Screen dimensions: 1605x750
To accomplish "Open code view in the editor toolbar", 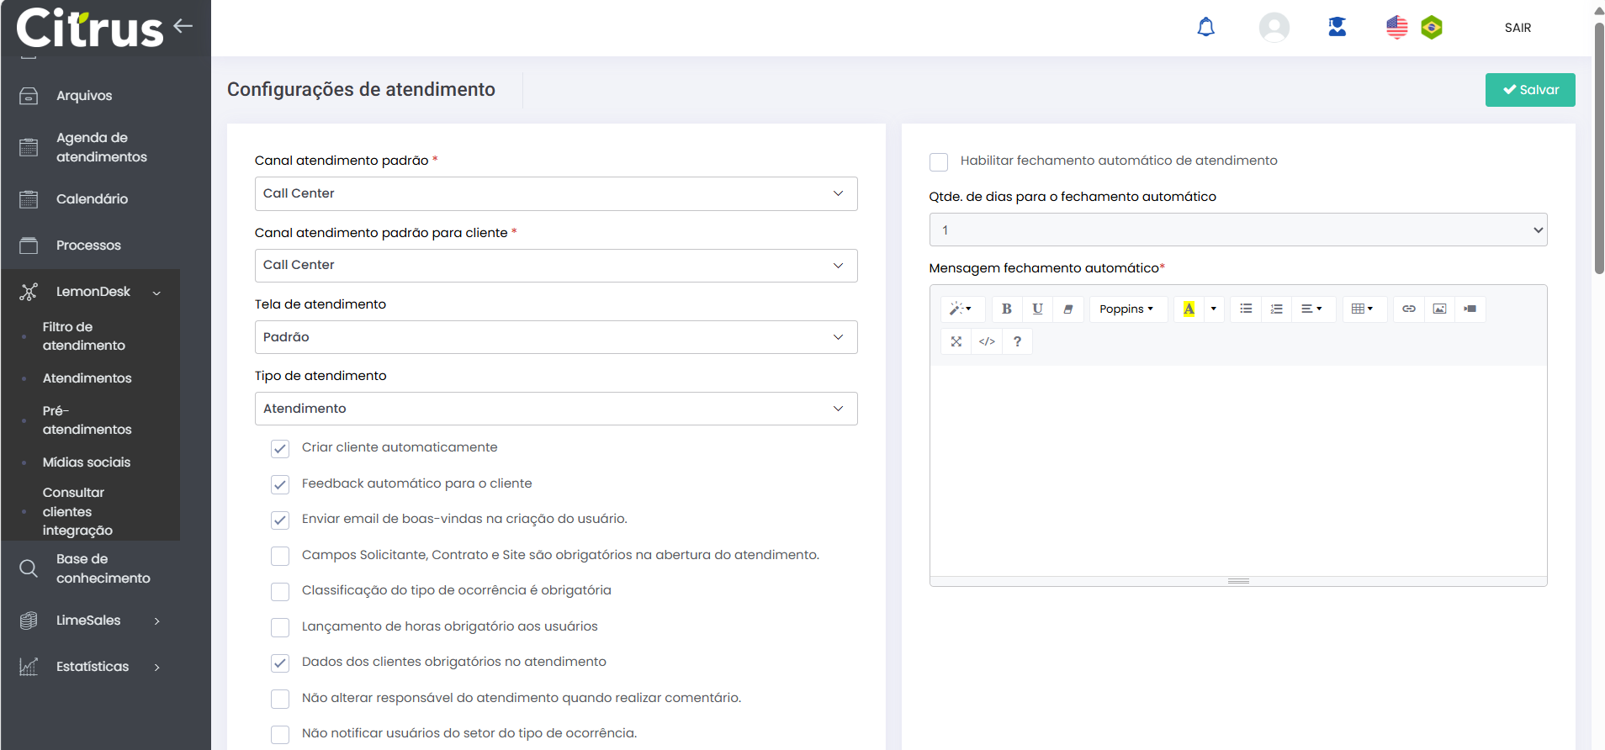I will click(987, 341).
